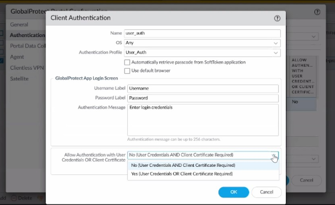Open the OS dropdown set to Any

202,43
